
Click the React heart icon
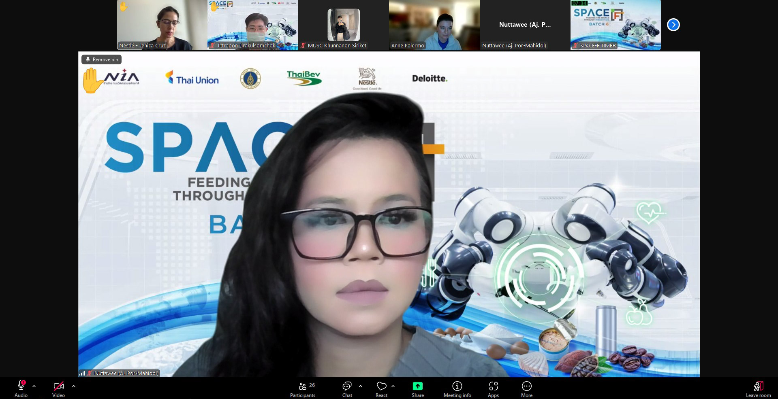coord(381,386)
